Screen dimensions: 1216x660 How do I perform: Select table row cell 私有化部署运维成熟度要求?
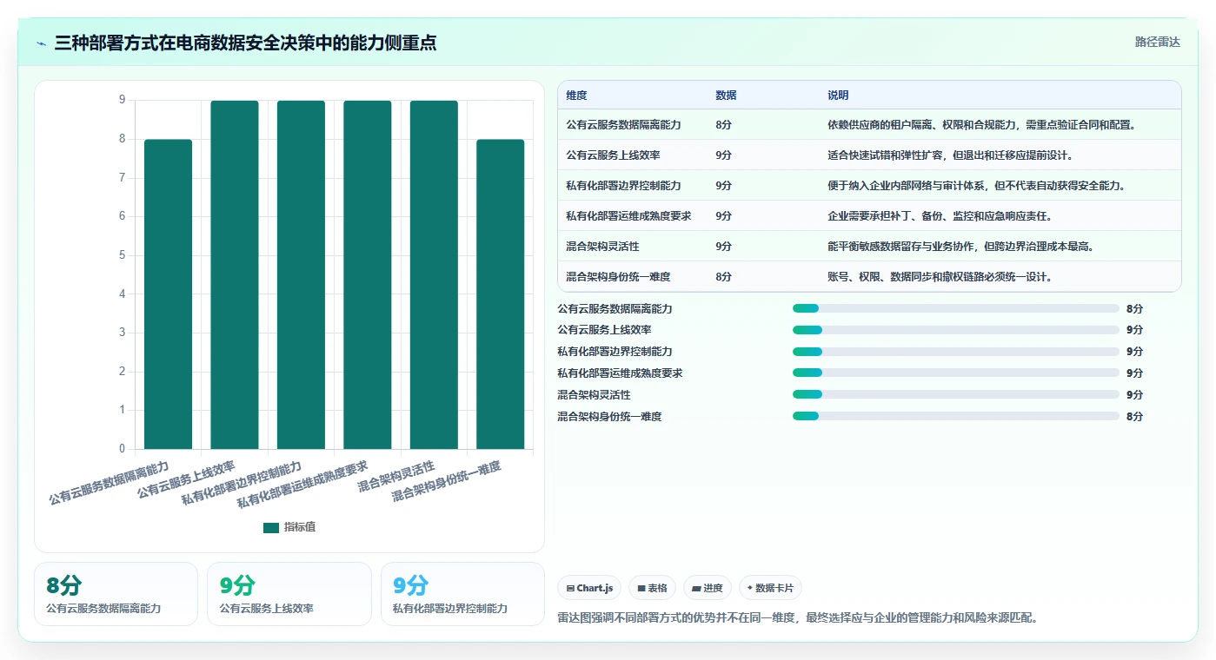point(628,216)
